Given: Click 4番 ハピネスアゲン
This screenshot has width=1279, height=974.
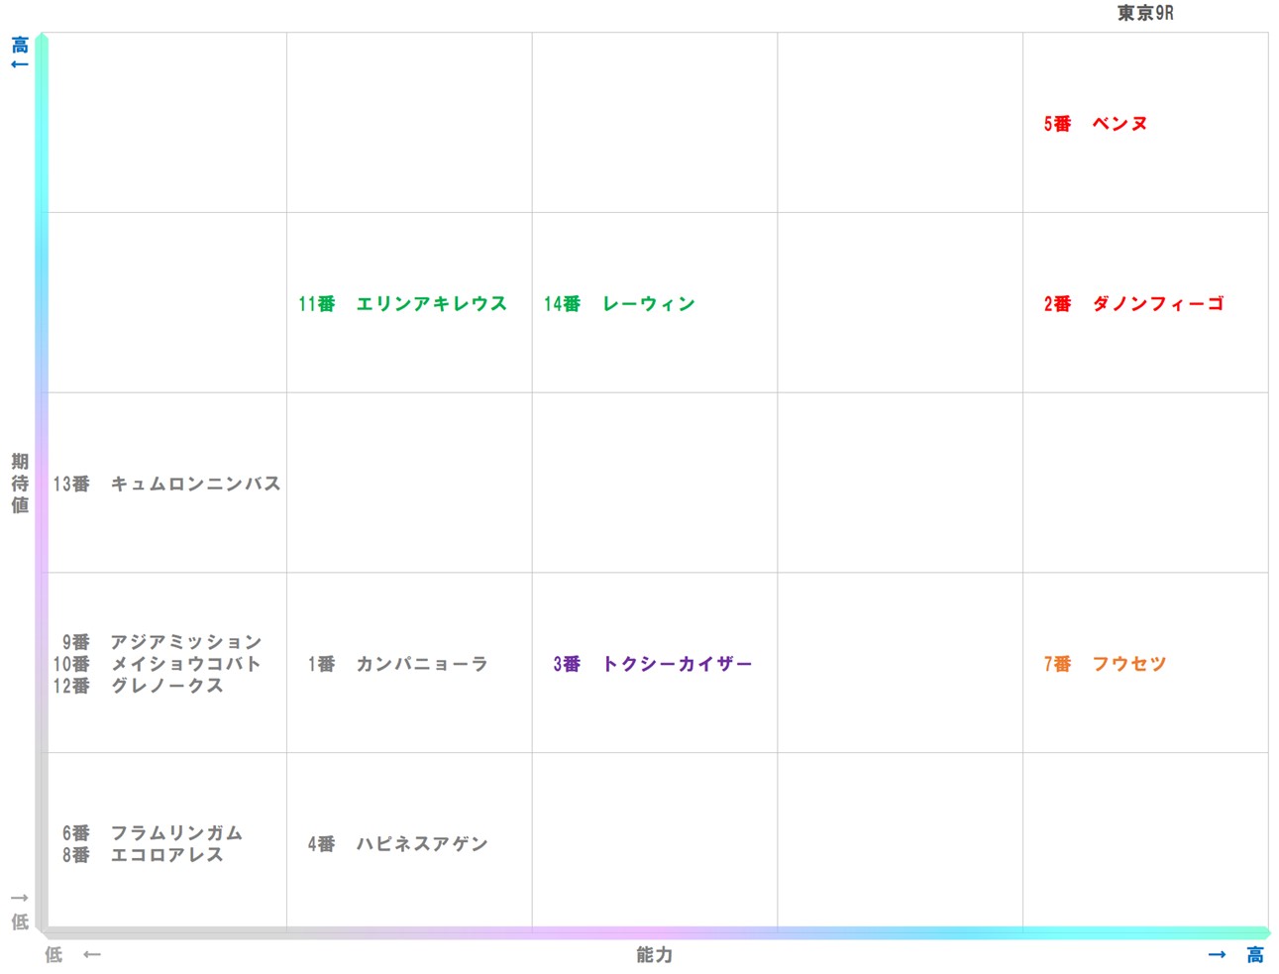Looking at the screenshot, I should click(x=394, y=844).
